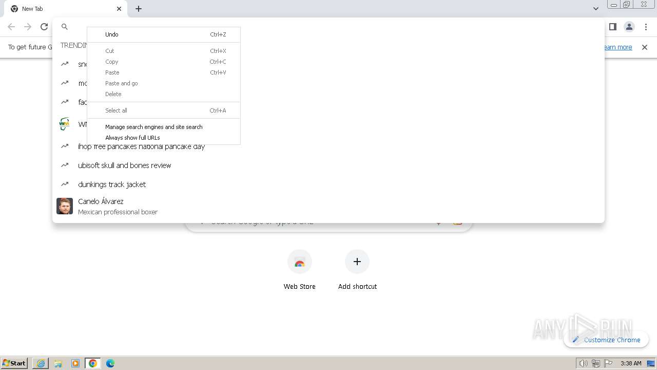Toggle the side panel icon
The height and width of the screenshot is (370, 657).
pyautogui.click(x=612, y=27)
